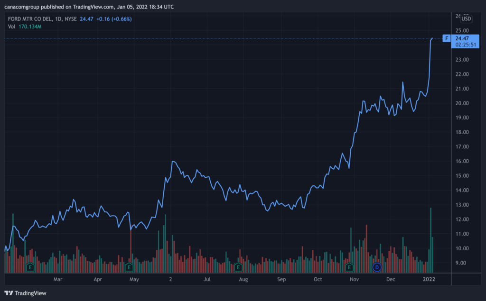Open the earnings E marker above May
Viewport: 486px width, 301px height.
[x=129, y=267]
